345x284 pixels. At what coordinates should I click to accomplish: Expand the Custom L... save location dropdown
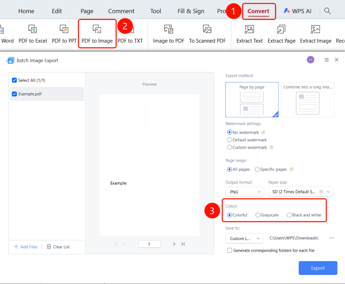244,238
